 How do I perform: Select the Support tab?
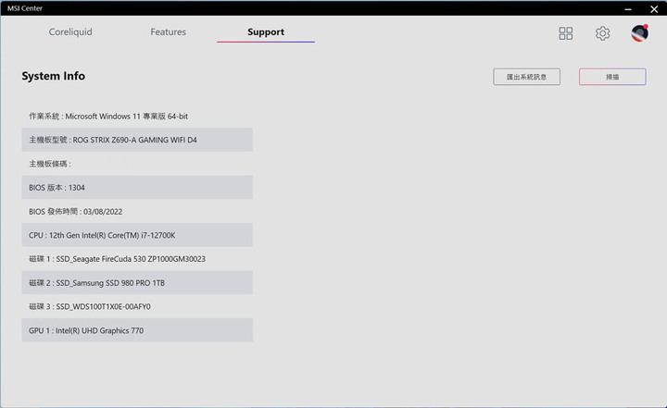[266, 32]
